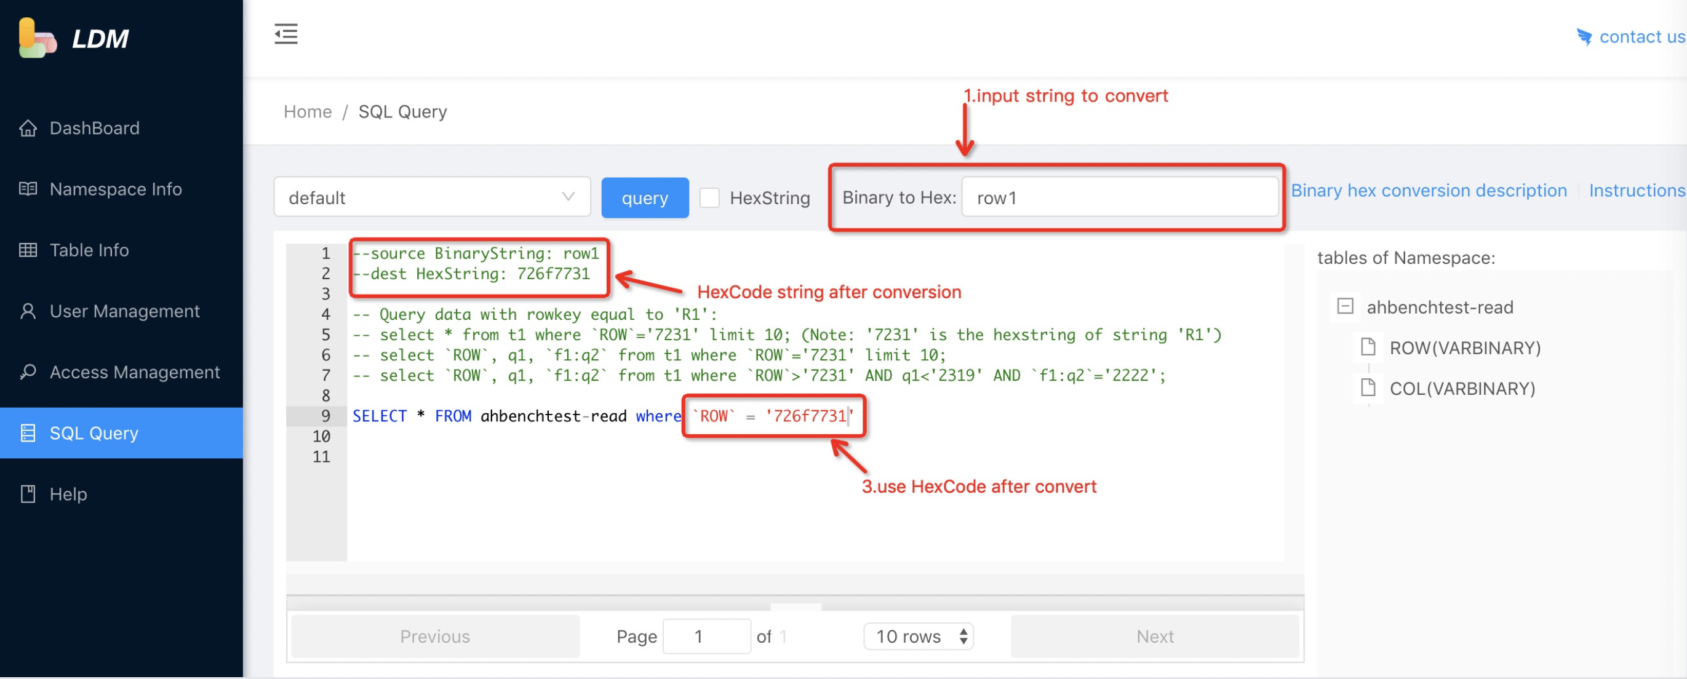Click the Help book icon

click(x=28, y=493)
